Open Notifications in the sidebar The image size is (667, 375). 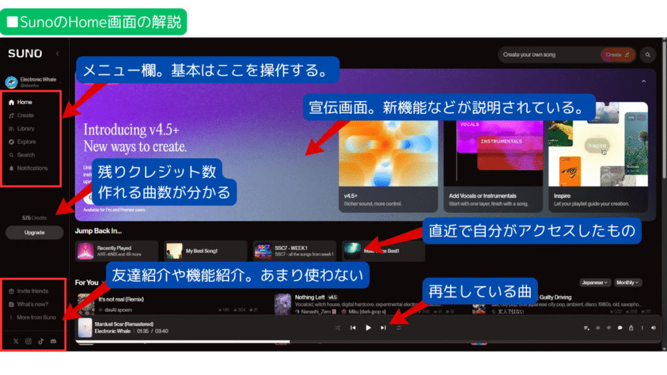click(28, 169)
